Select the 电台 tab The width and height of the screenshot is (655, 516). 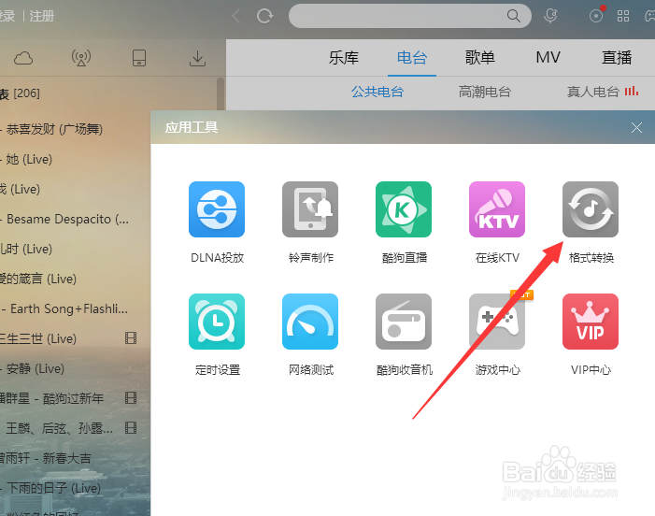click(x=412, y=58)
